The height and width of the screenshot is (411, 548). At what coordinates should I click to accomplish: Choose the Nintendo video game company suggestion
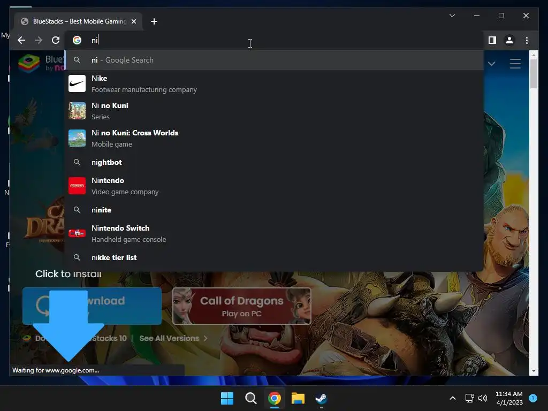click(275, 186)
